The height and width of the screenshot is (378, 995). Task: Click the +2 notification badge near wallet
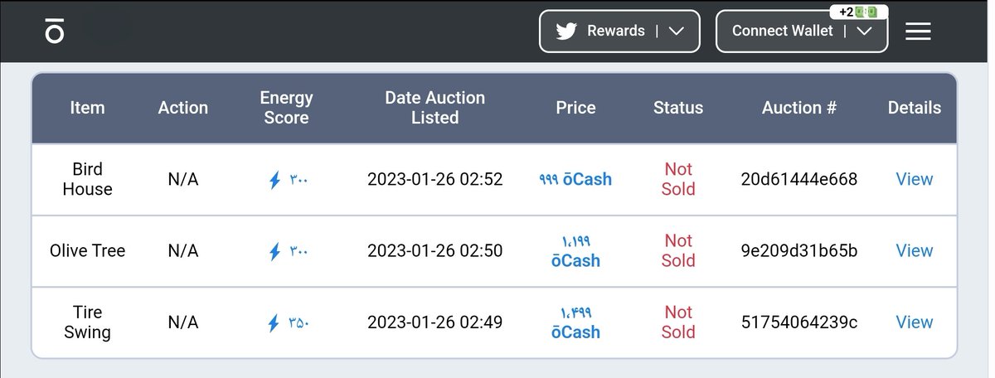tap(859, 12)
